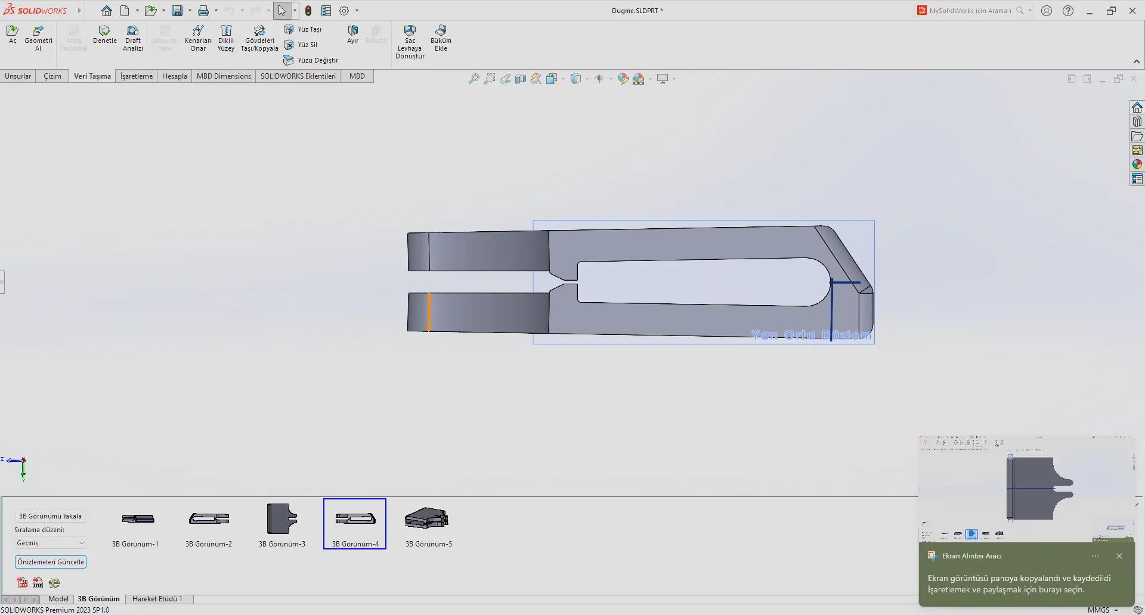
Task: Open task pane Appearances color ball
Action: coord(1137,164)
